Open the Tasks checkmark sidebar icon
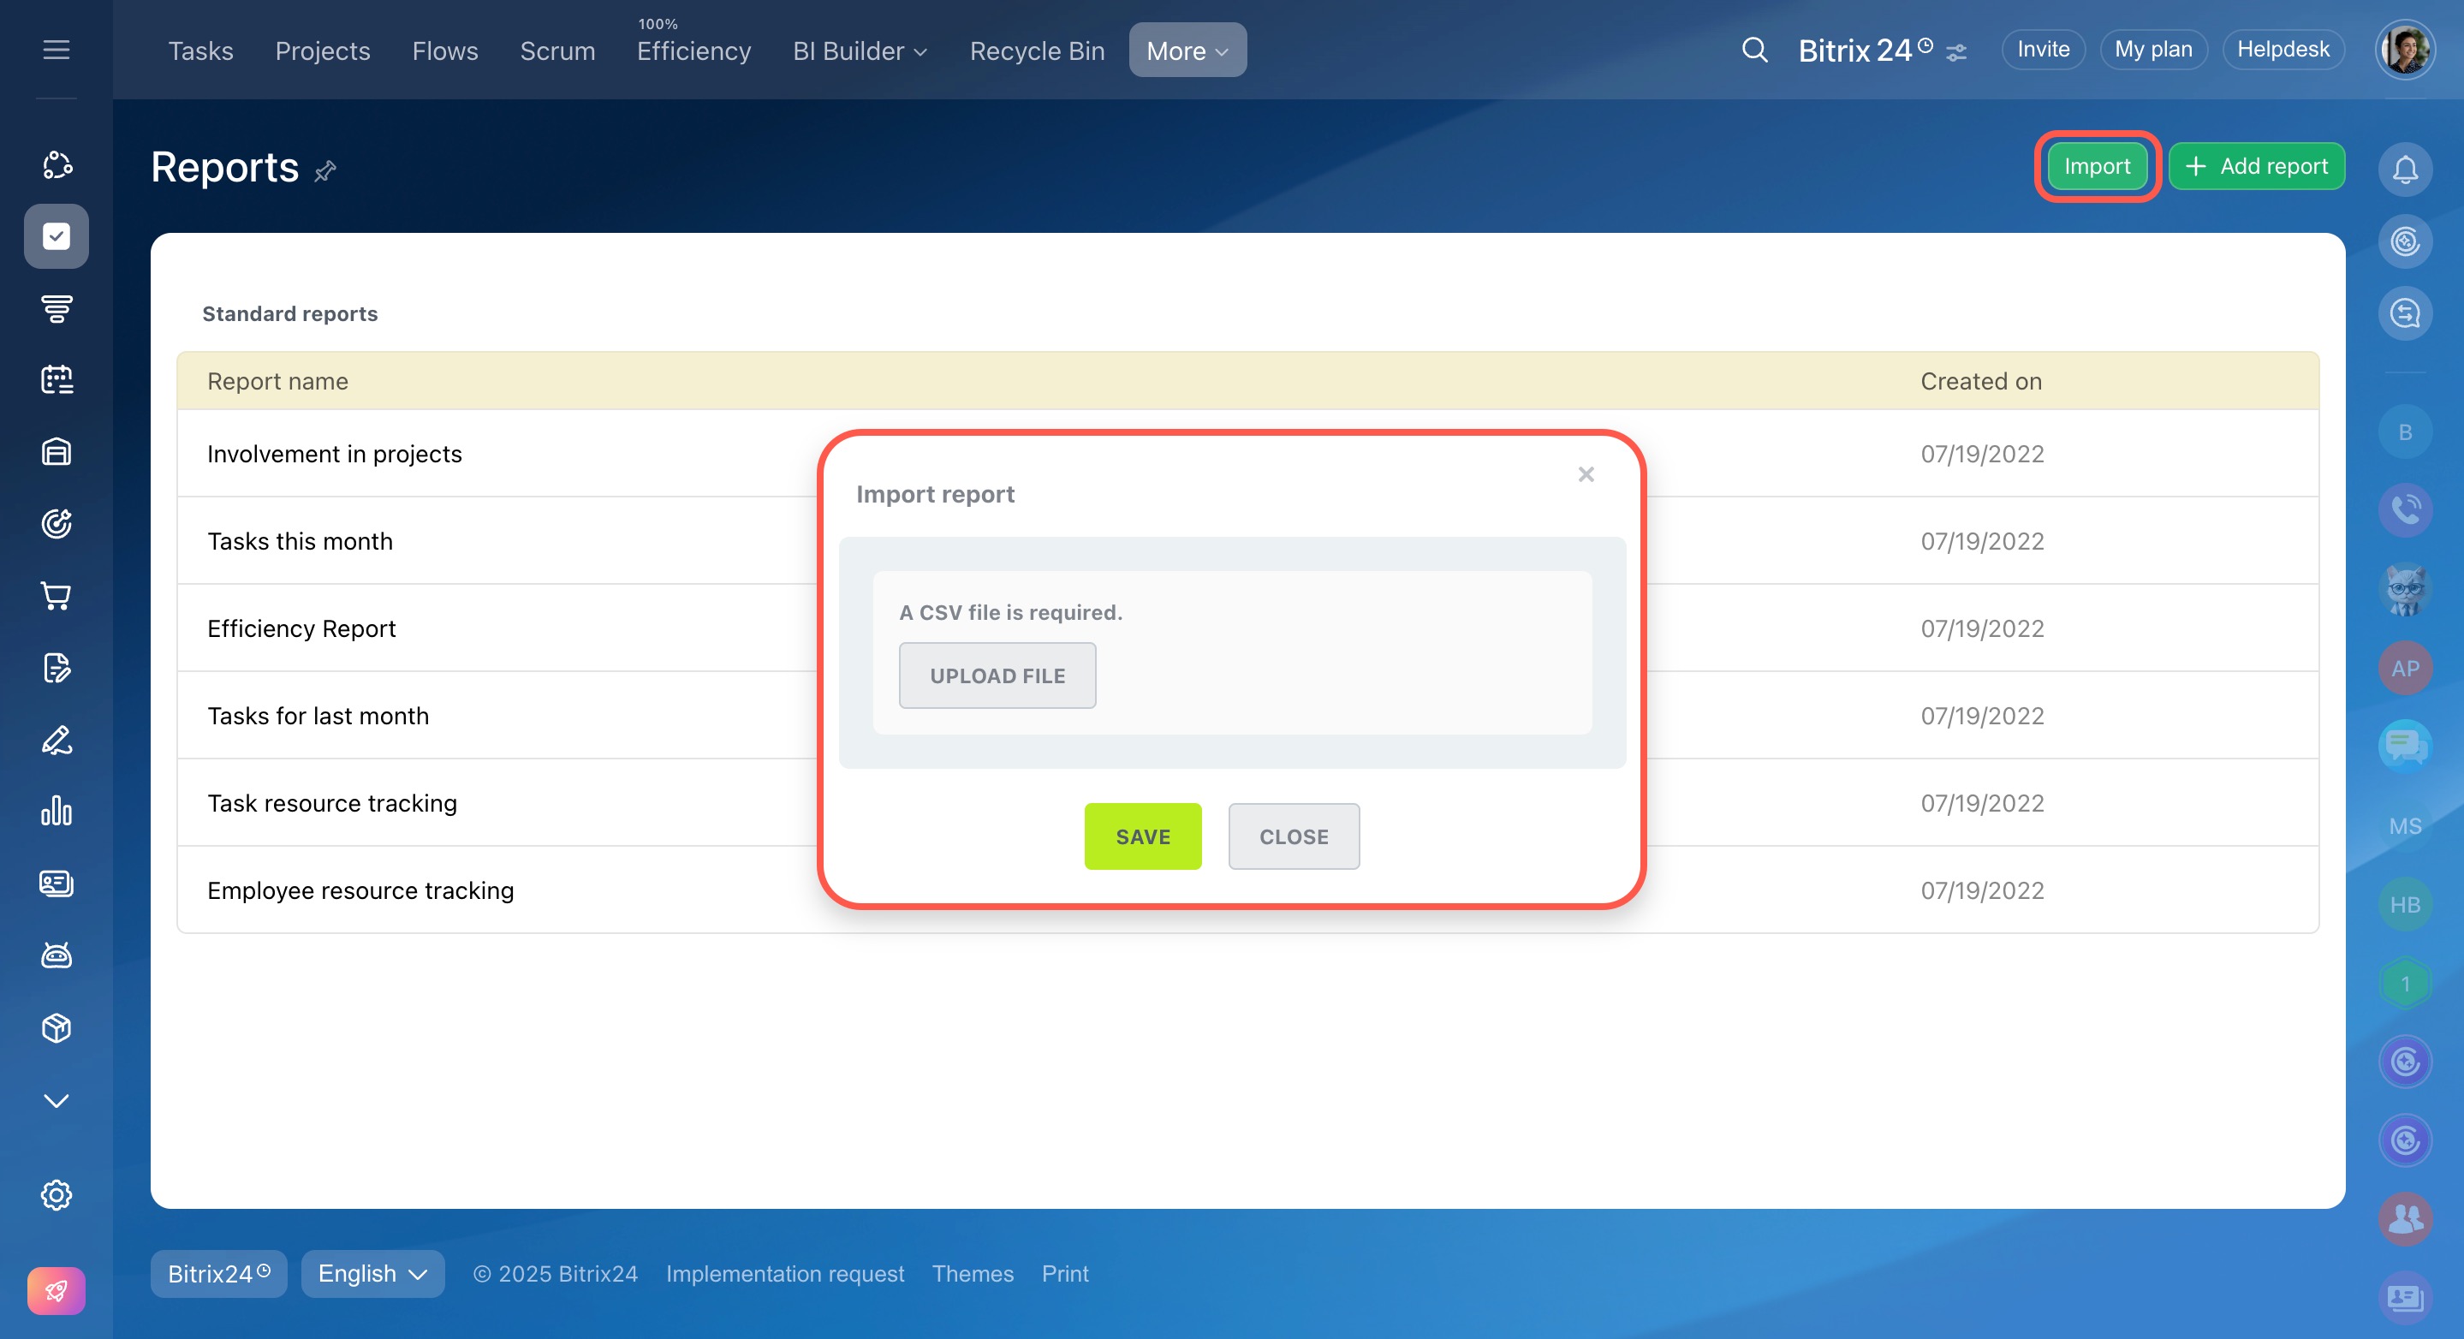The height and width of the screenshot is (1339, 2464). (x=57, y=236)
